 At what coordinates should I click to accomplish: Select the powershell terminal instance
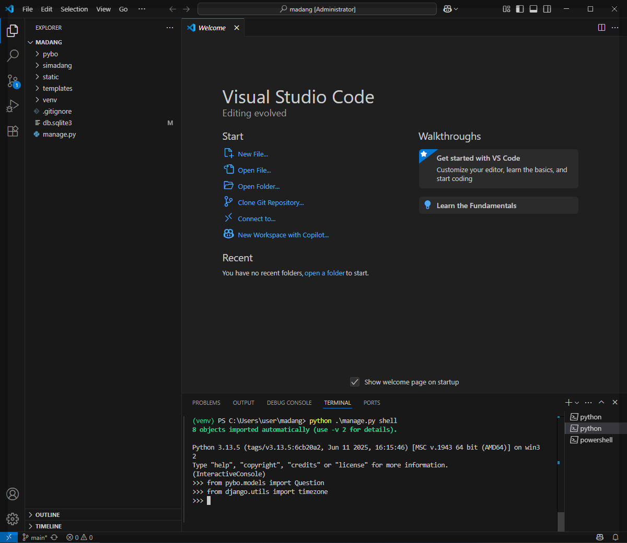pos(596,440)
